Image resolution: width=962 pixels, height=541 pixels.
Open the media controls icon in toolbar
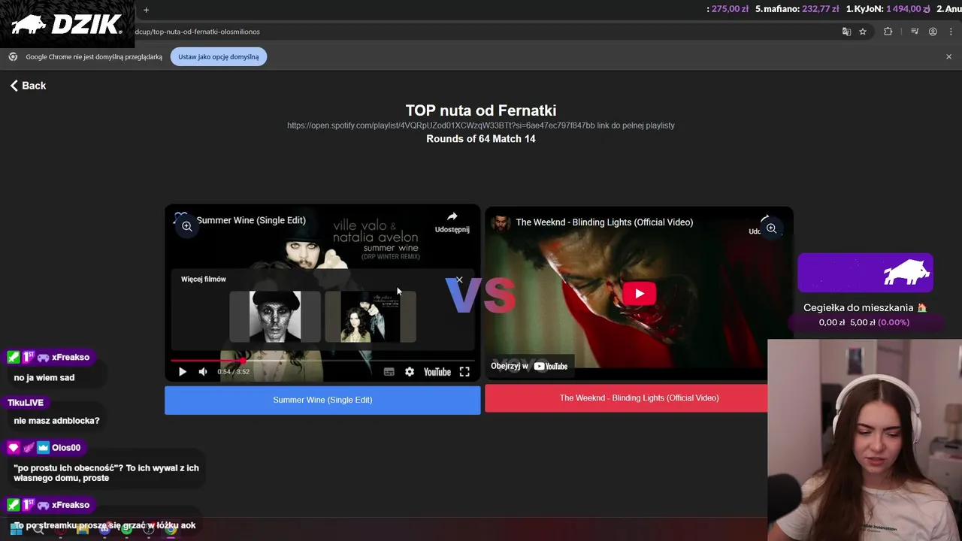pyautogui.click(x=915, y=32)
